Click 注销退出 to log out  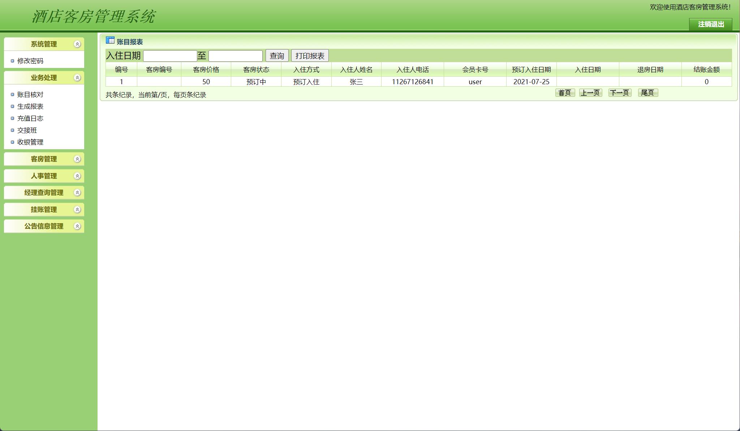[x=711, y=25]
